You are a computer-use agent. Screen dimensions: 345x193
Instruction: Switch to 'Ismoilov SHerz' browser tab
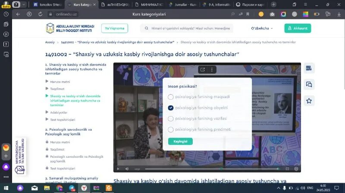[47, 5]
